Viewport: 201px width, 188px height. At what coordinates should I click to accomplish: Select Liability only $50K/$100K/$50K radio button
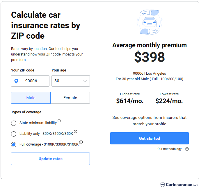point(14,134)
